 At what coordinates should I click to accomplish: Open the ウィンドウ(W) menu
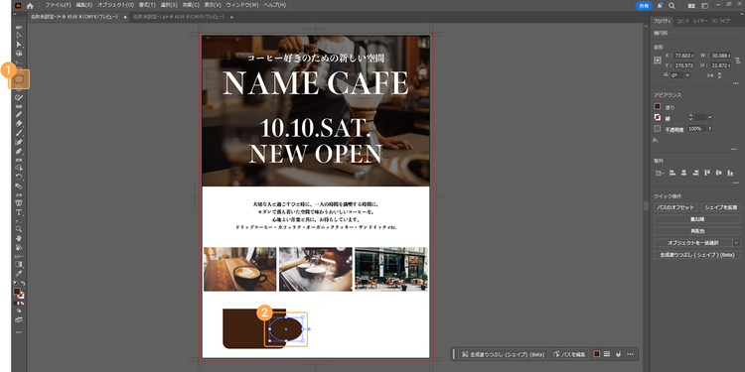pos(242,5)
